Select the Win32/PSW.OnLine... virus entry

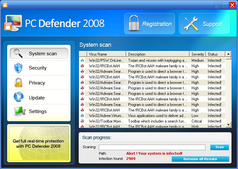pos(106,60)
